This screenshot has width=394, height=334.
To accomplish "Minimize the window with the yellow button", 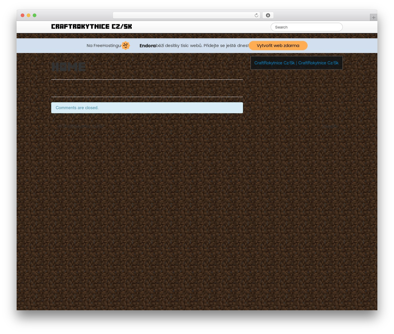I will (x=28, y=15).
